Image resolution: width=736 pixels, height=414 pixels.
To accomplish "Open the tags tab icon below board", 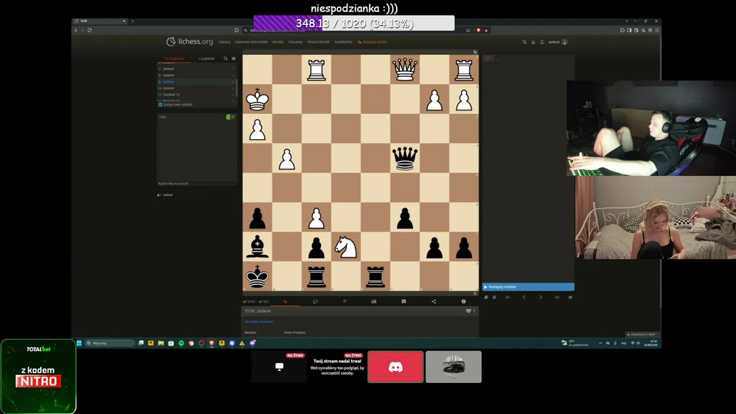I will pyautogui.click(x=285, y=301).
